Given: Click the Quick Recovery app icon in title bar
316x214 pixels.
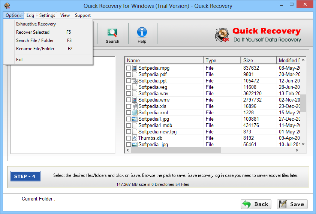Looking at the screenshot, I should [x=7, y=6].
